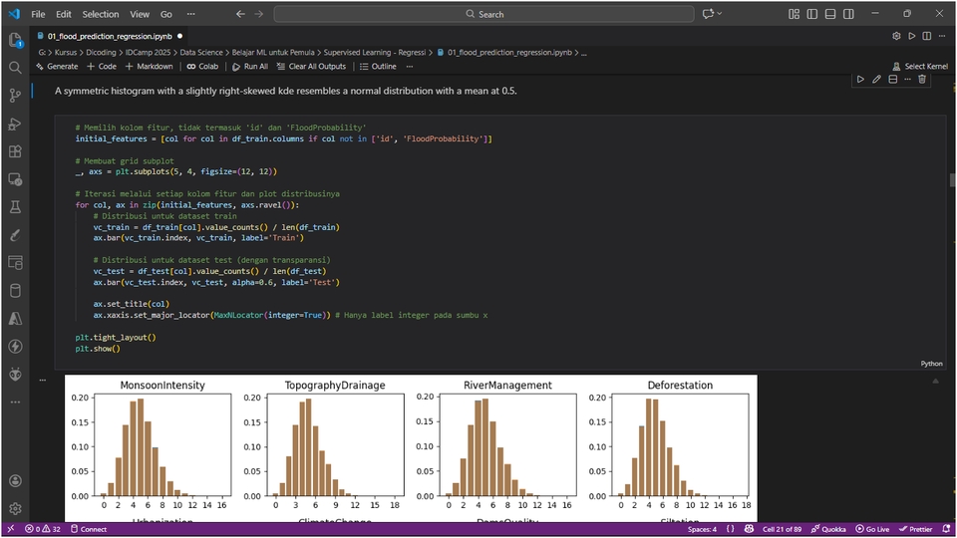Expand the cell output options ellipsis
957x538 pixels.
(43, 380)
